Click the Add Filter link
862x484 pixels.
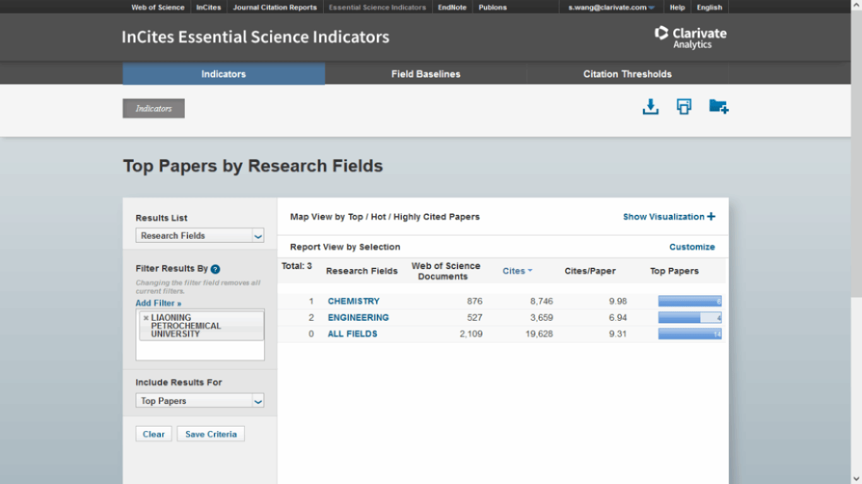point(158,303)
